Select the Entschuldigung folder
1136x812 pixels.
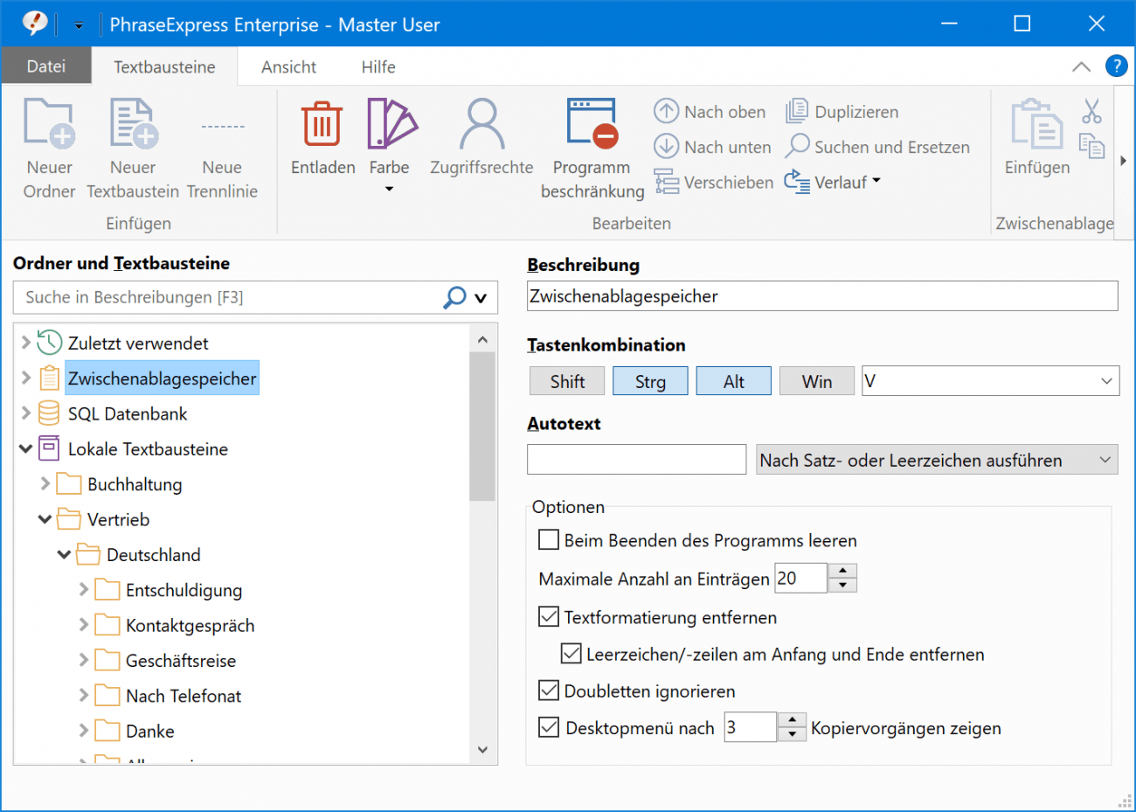[184, 590]
